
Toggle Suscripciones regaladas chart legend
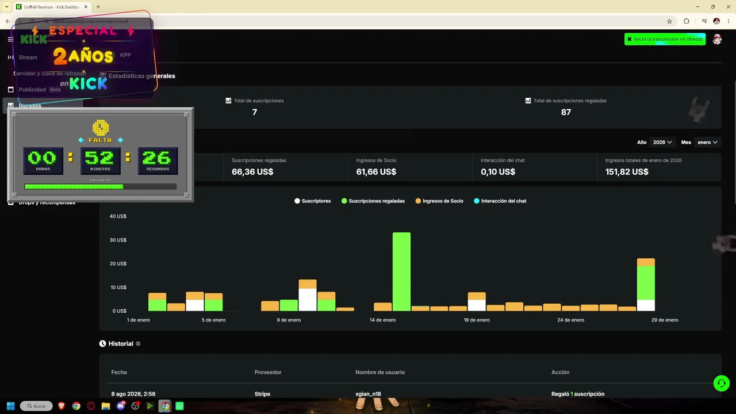click(373, 201)
